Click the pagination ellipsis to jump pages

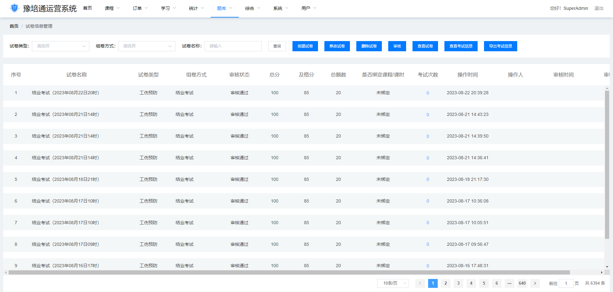pos(510,283)
